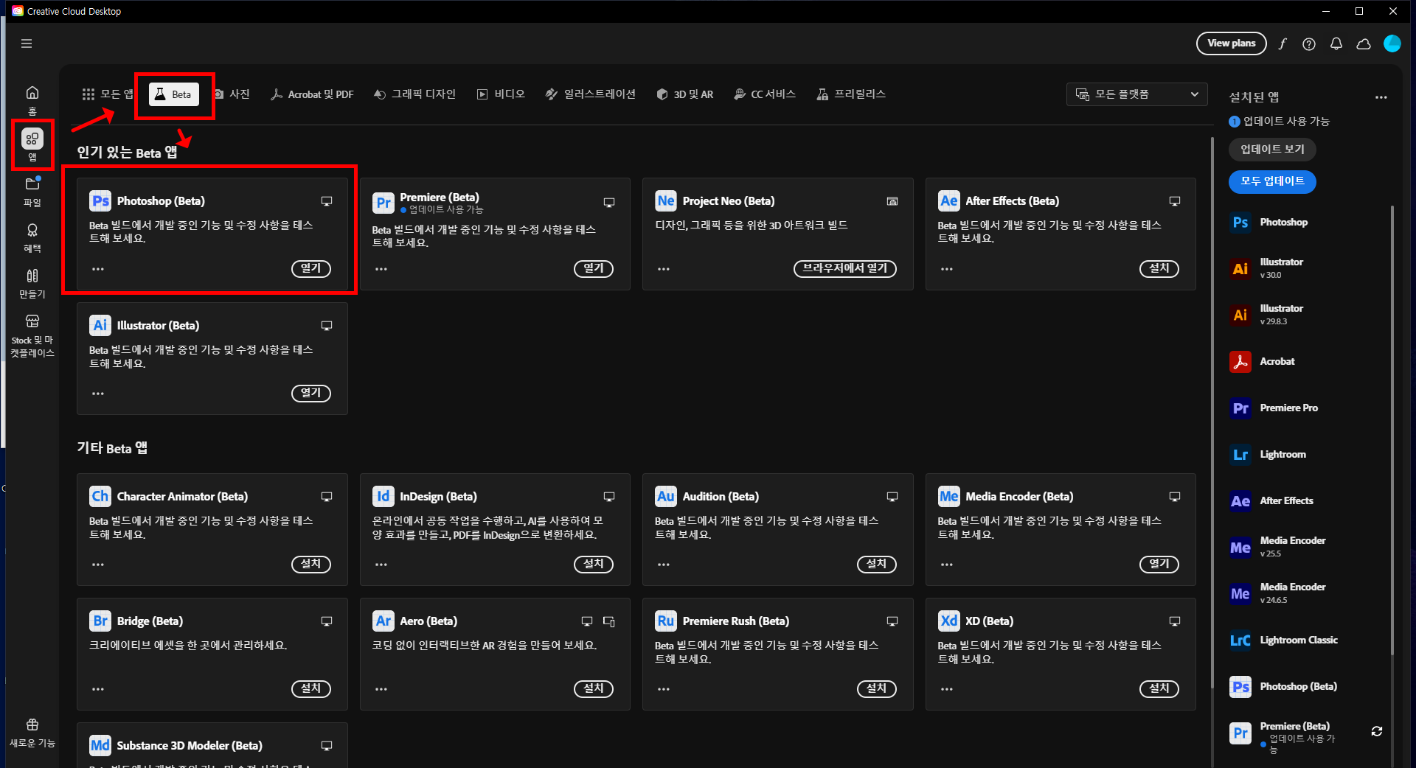
Task: Open the notifications bell
Action: point(1336,43)
